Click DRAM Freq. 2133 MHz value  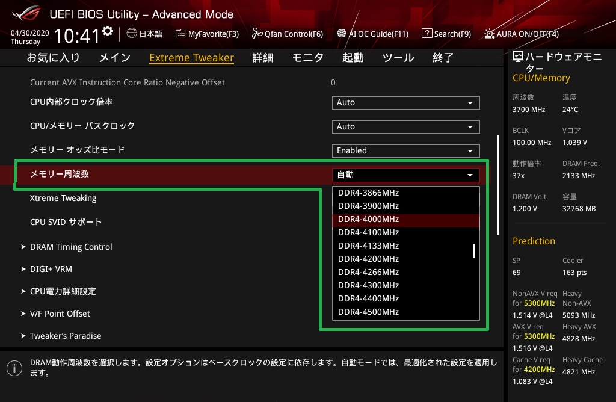click(579, 176)
